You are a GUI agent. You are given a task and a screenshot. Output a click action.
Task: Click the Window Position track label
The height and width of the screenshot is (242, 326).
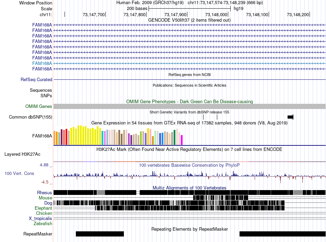pos(36,3)
